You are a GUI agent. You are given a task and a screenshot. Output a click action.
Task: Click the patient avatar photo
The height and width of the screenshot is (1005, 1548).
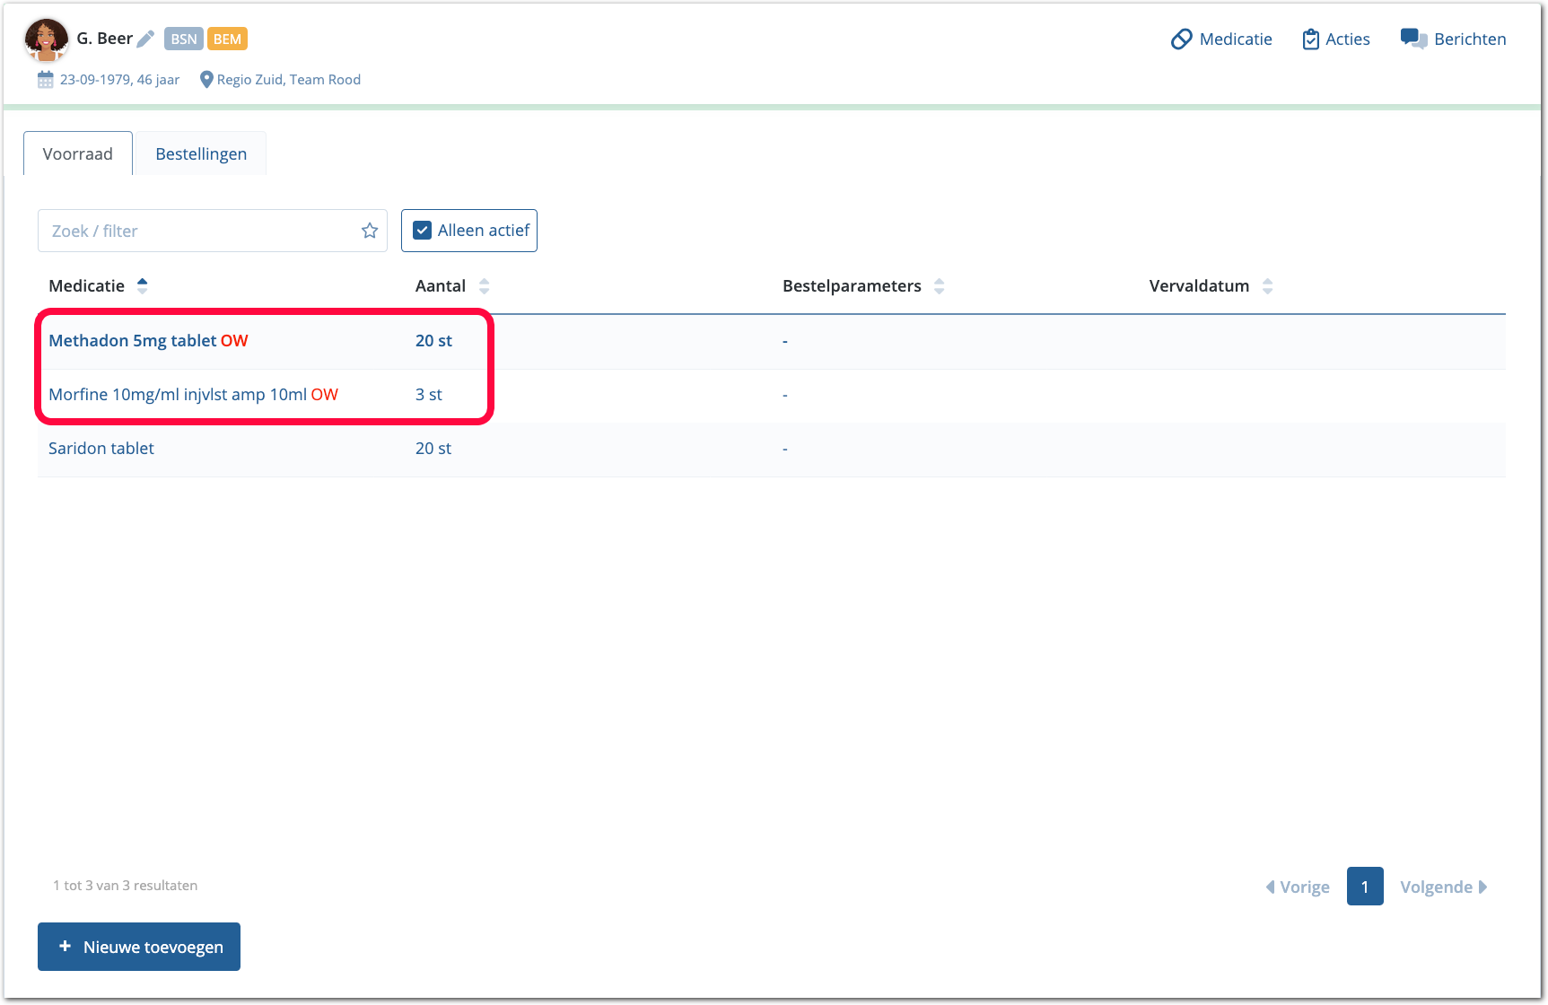47,39
